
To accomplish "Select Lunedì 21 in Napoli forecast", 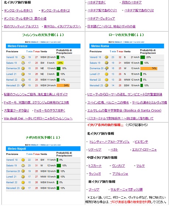I will [11, 177].
